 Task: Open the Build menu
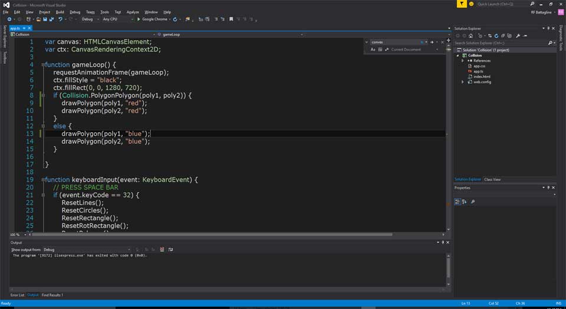click(60, 12)
